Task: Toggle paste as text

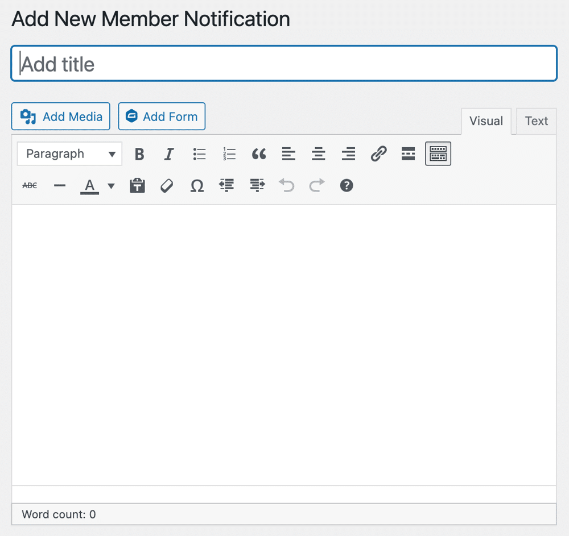Action: [x=137, y=185]
